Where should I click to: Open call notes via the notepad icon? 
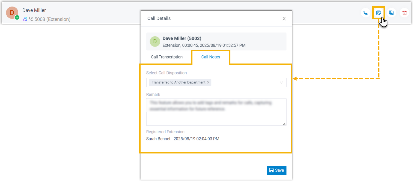[x=378, y=13]
